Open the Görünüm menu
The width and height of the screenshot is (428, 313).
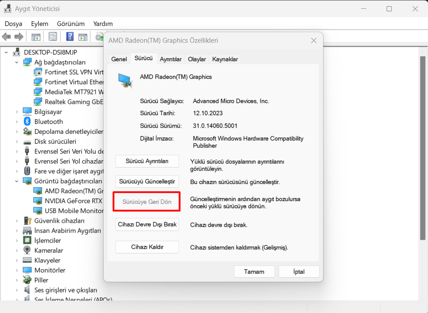tap(71, 24)
